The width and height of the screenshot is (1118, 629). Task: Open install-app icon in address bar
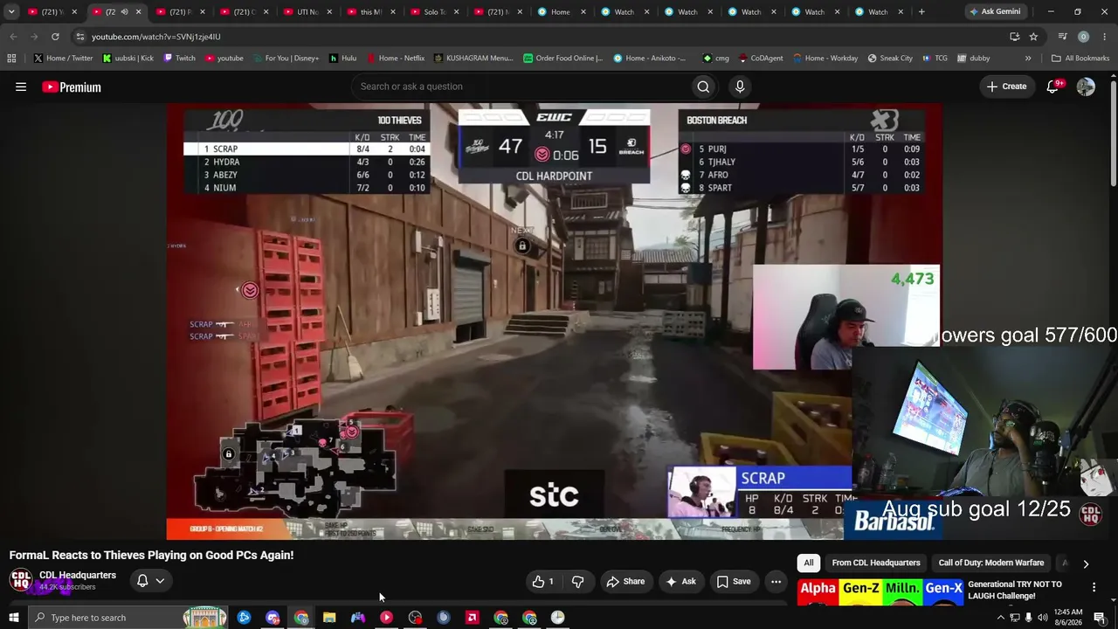[x=1014, y=37]
